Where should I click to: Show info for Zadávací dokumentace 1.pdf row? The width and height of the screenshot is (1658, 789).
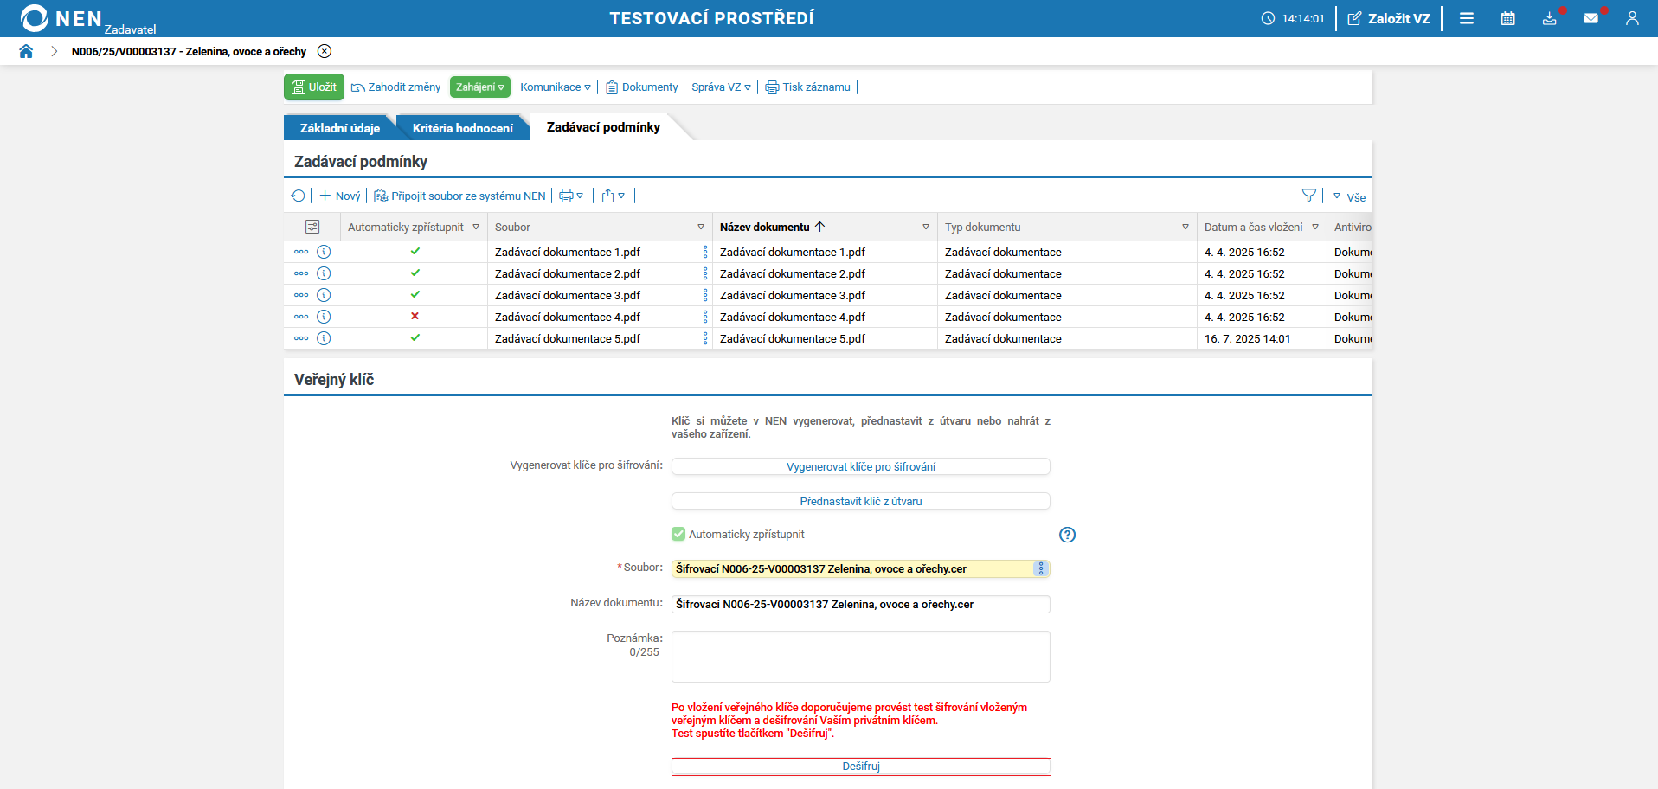click(324, 252)
